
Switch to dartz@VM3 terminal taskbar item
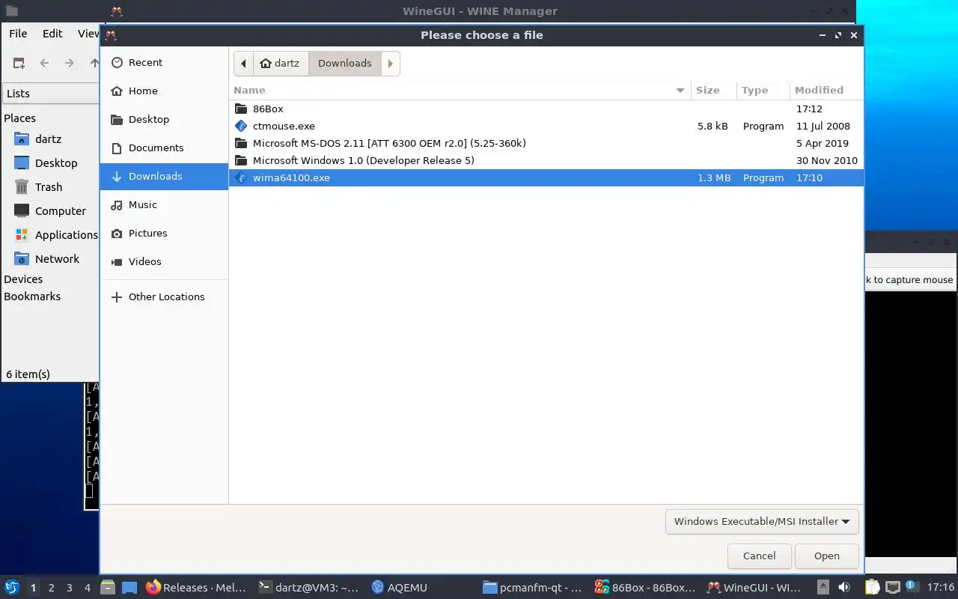(308, 588)
